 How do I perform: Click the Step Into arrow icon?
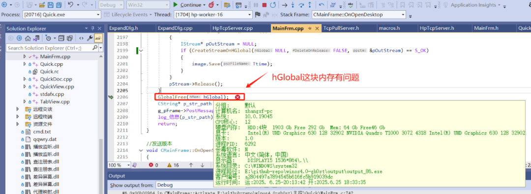293,5
